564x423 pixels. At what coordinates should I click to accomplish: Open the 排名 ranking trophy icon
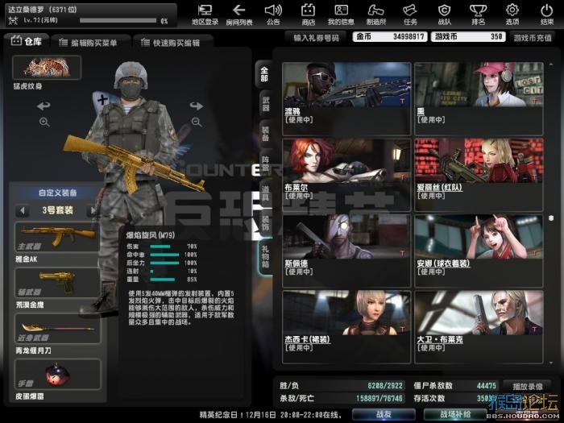pyautogui.click(x=479, y=15)
